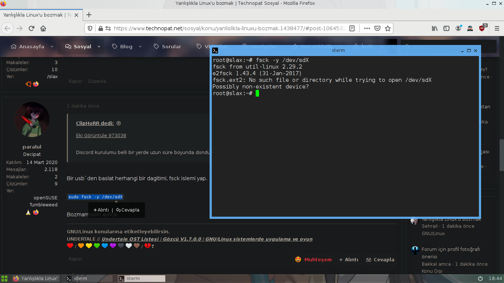
Task: Open the Firefox home page
Action: pyautogui.click(x=43, y=28)
